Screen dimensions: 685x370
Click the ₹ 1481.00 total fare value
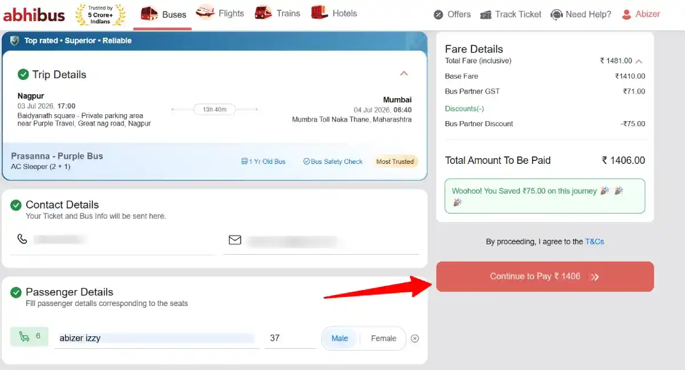616,61
